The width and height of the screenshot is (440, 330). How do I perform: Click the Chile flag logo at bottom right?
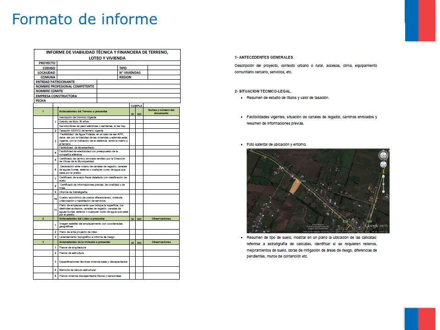[420, 319]
